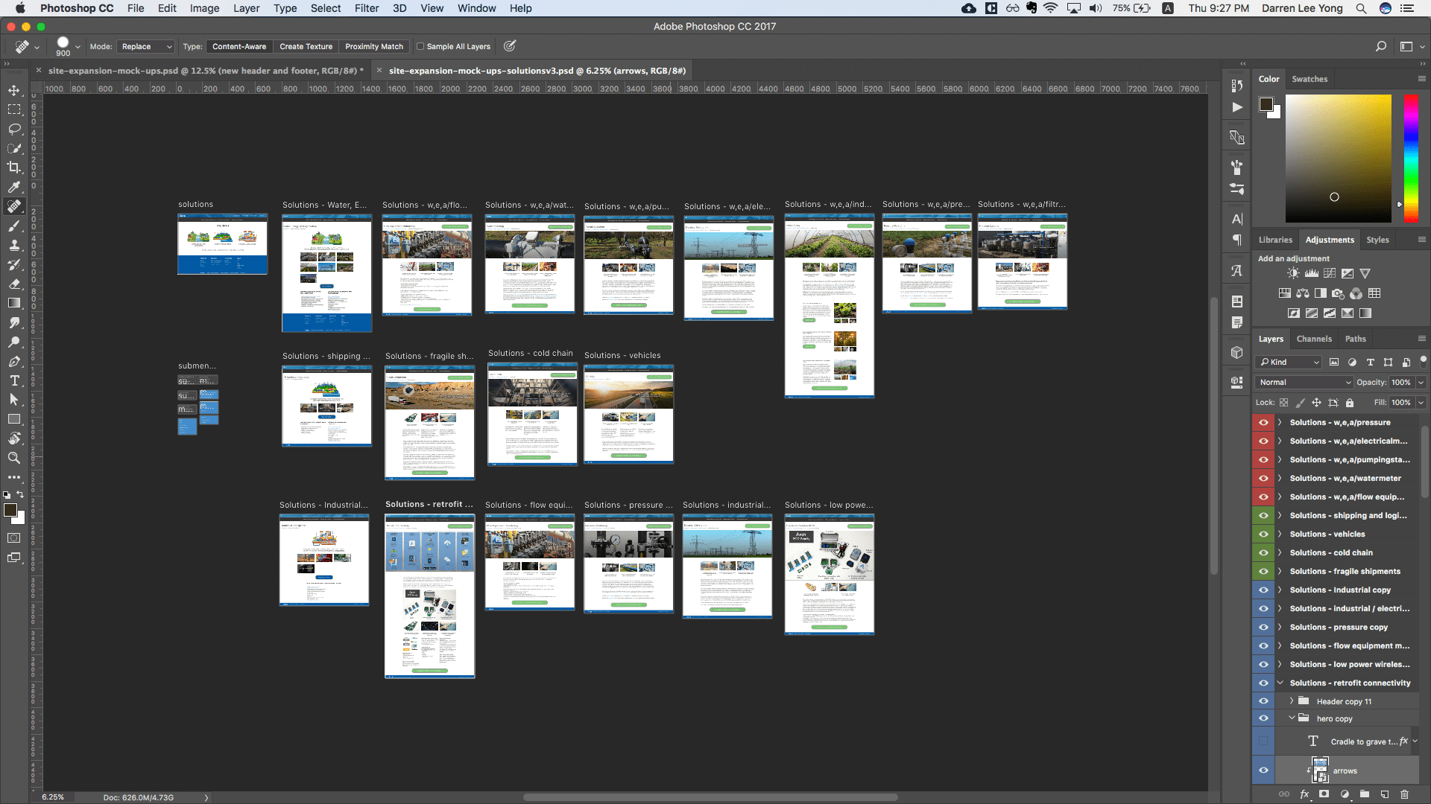
Task: Hide the Solutions - vehicles layer group
Action: point(1263,534)
